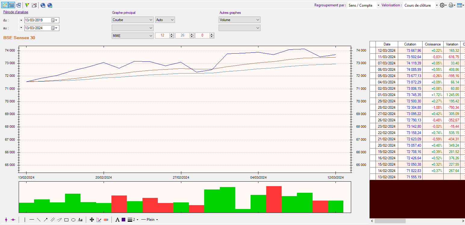Choose the Aa text annotation tool
The width and height of the screenshot is (465, 225).
click(80, 220)
